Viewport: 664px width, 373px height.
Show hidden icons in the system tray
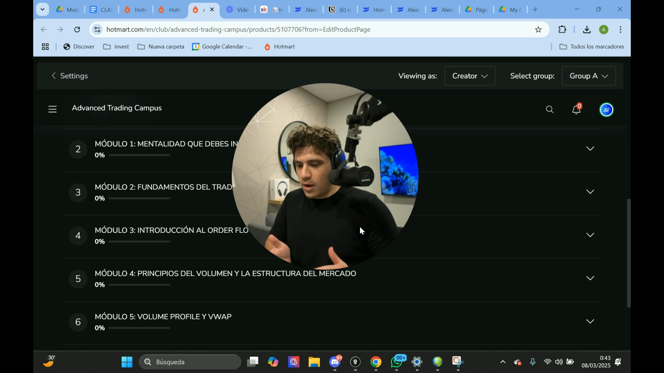click(503, 362)
